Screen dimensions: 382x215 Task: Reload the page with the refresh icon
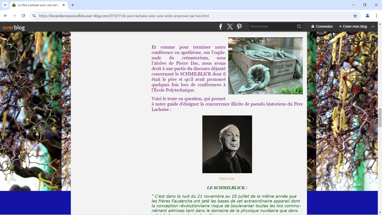tap(23, 16)
